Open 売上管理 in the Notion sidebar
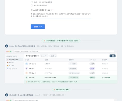This screenshot has height=101, width=122. [x=11, y=65]
